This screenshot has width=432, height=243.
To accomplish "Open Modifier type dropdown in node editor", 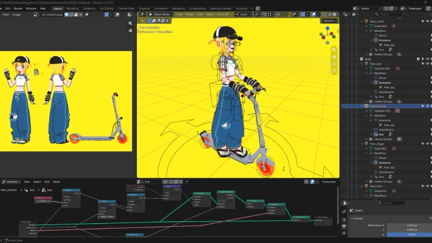I will coord(11,182).
